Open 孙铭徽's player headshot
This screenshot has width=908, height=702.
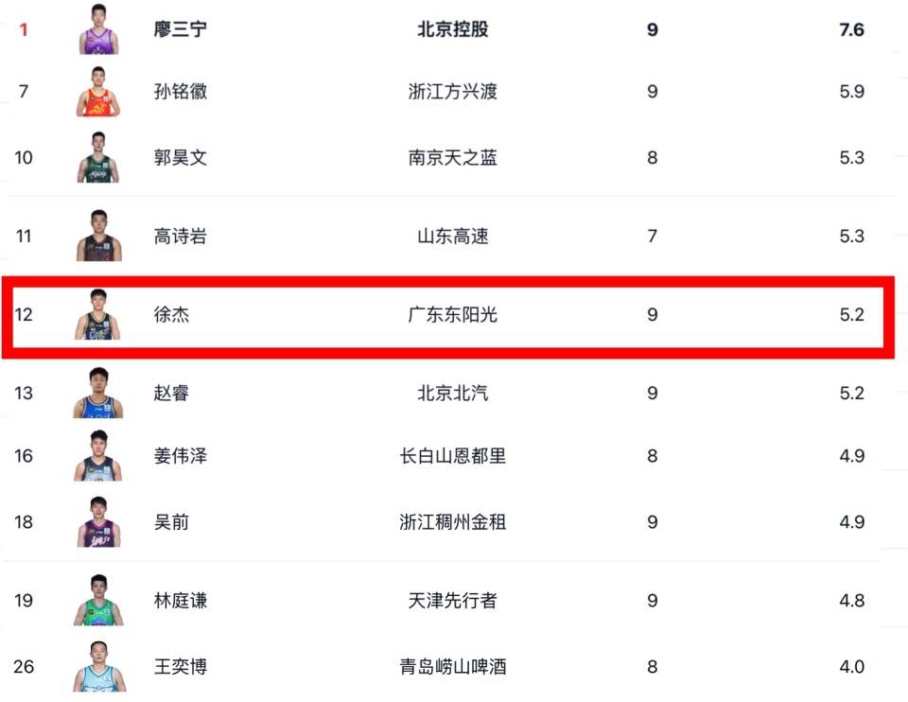coord(98,92)
